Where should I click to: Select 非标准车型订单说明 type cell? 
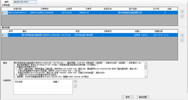[89, 35]
